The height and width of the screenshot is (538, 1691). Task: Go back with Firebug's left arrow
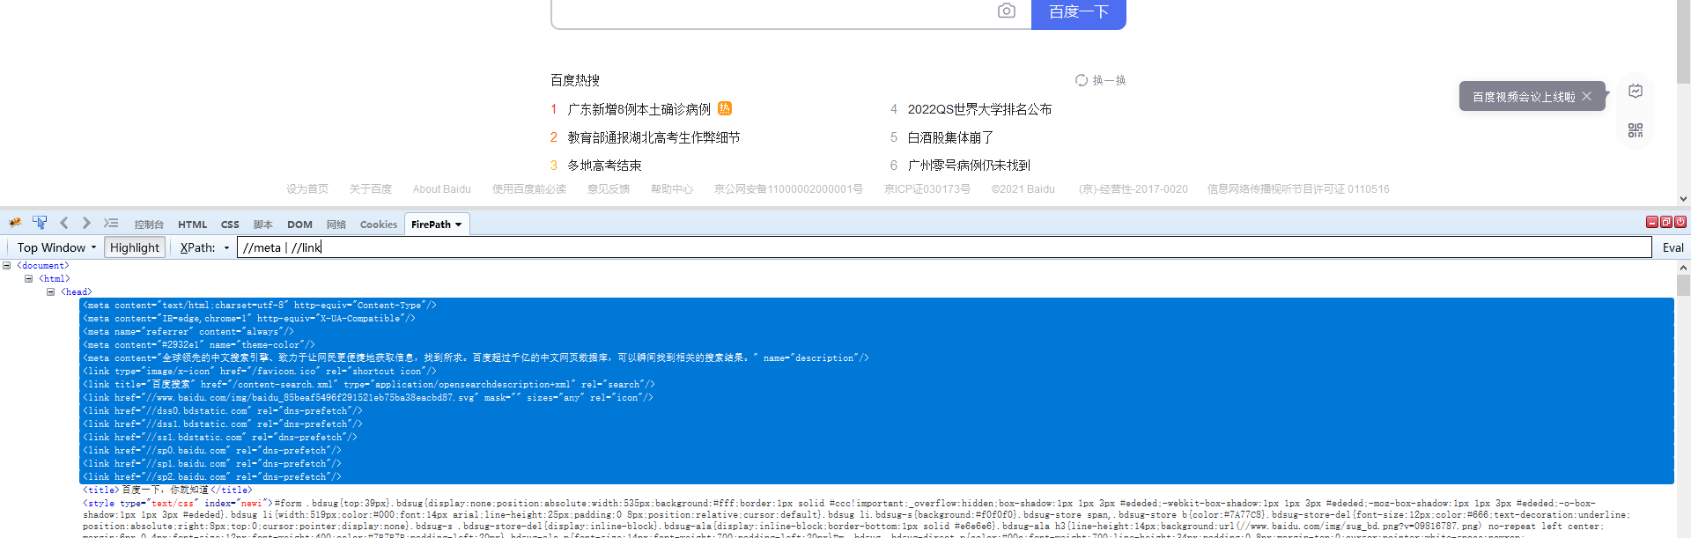pos(63,223)
